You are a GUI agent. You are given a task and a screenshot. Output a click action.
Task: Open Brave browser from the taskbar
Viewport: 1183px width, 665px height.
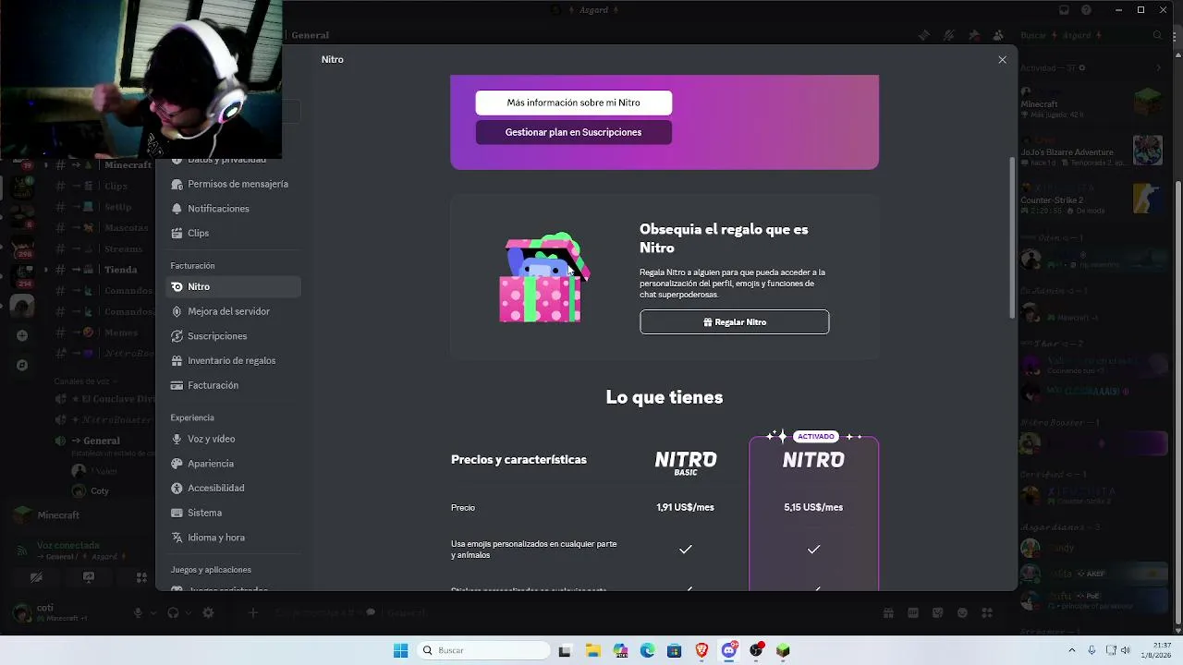(701, 650)
